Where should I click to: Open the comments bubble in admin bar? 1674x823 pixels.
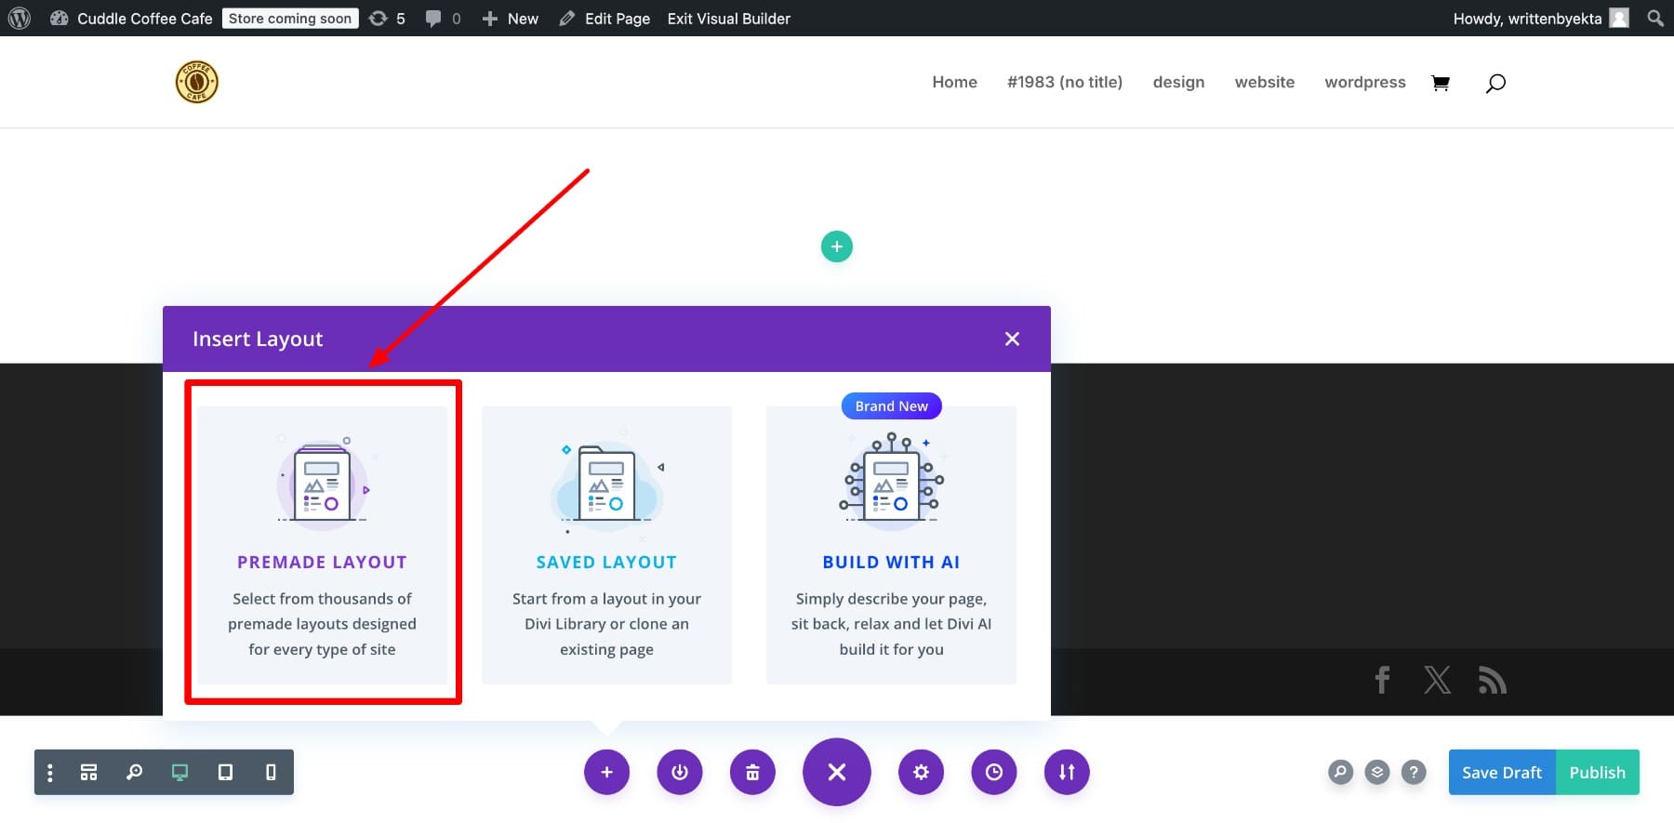[443, 18]
